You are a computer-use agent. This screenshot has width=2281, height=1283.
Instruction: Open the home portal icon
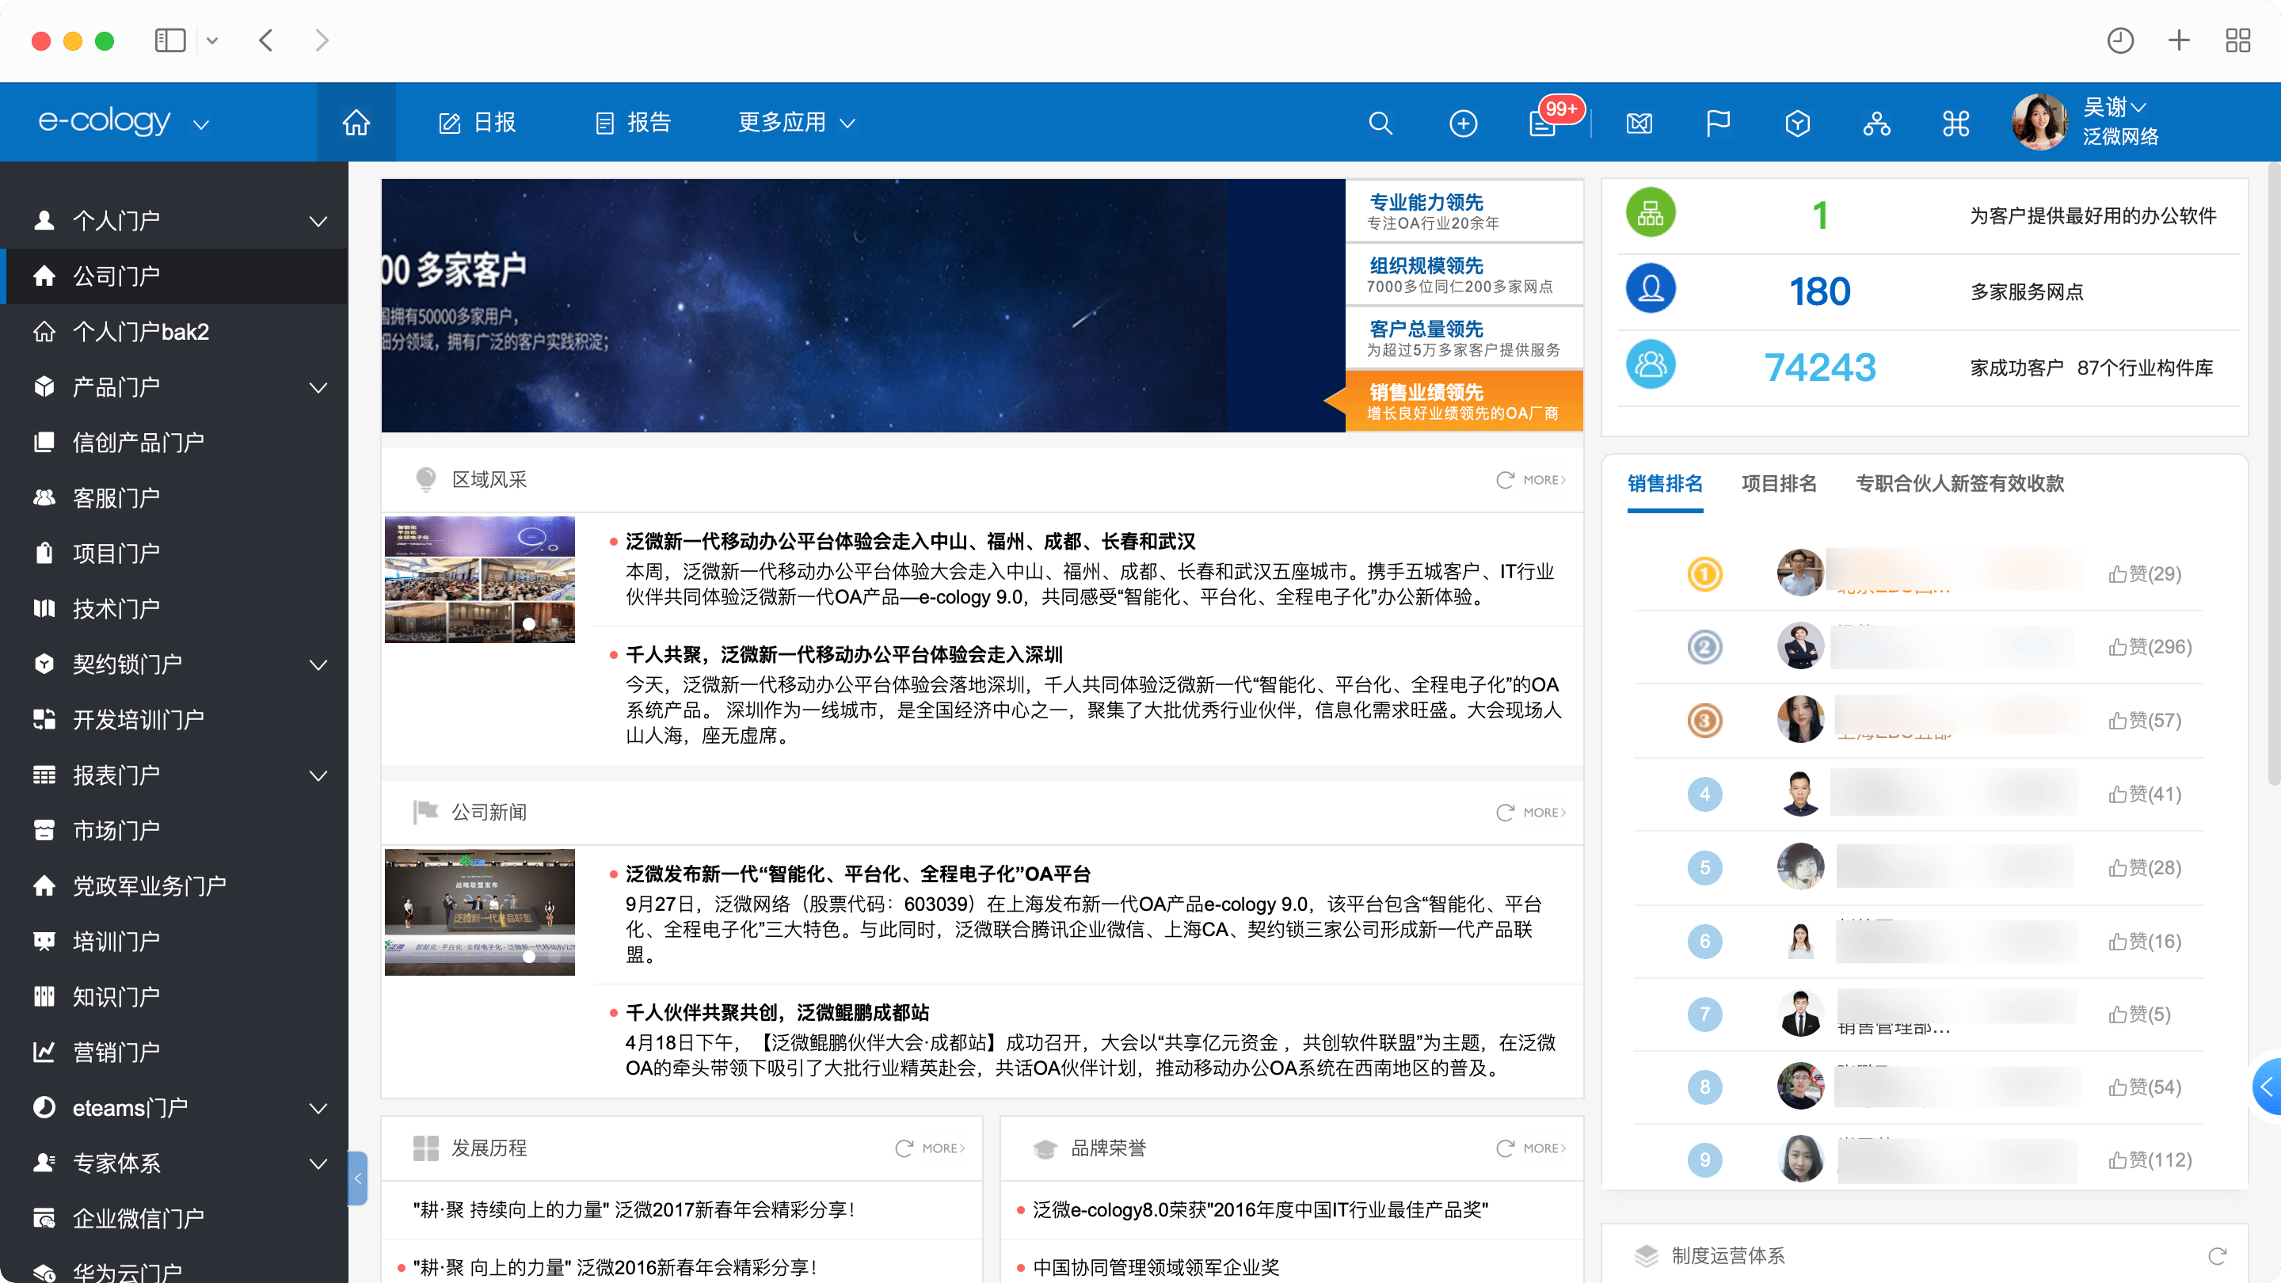[356, 122]
